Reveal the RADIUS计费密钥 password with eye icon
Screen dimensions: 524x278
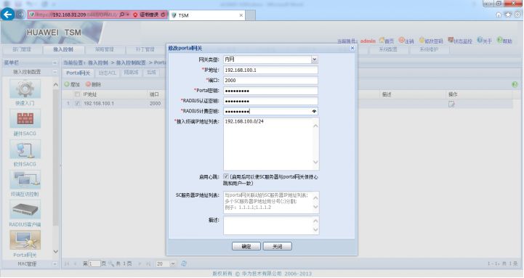coord(314,111)
